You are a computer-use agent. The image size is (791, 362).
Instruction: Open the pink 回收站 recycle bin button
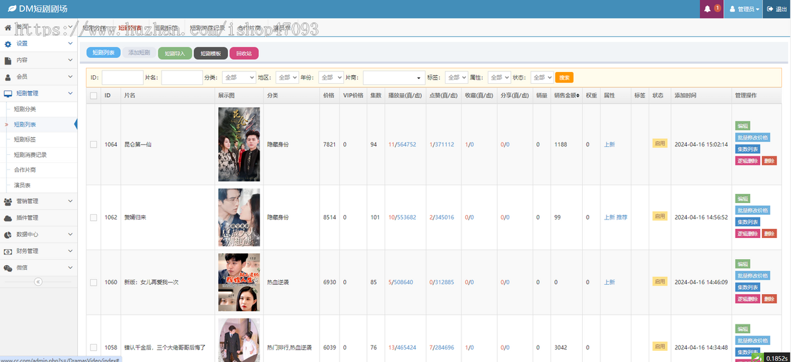[244, 53]
